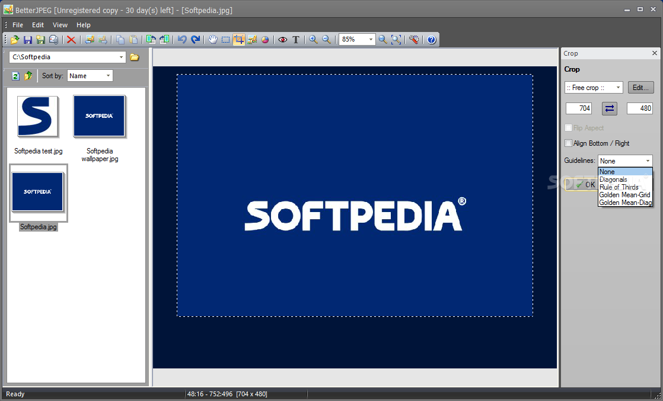Viewport: 663px width, 401px height.
Task: Click the Redo arrow icon
Action: click(x=195, y=40)
